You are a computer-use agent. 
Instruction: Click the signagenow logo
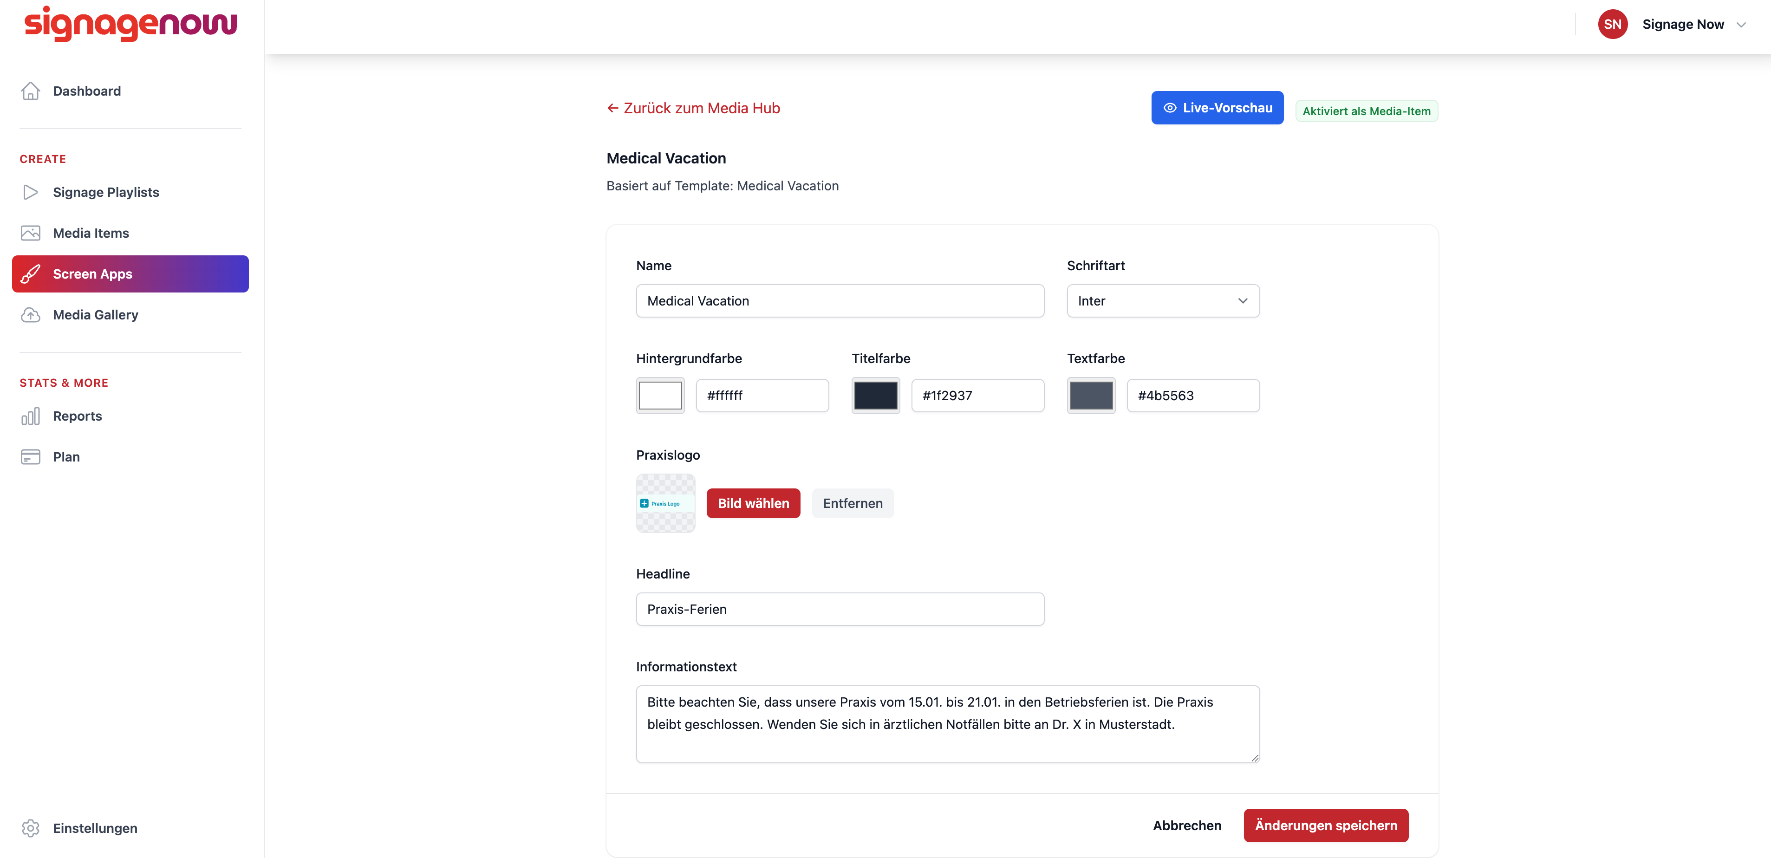tap(130, 23)
